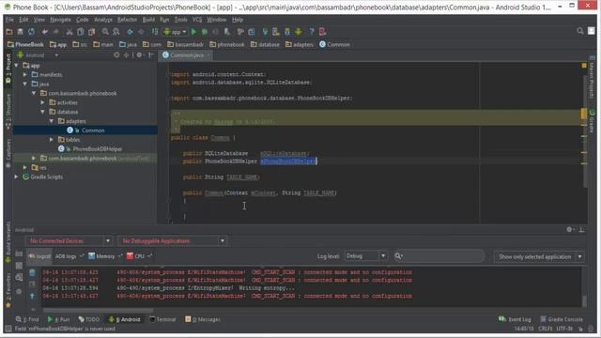
Task: Click the Help question mark toolbar icon
Action: pyautogui.click(x=312, y=32)
